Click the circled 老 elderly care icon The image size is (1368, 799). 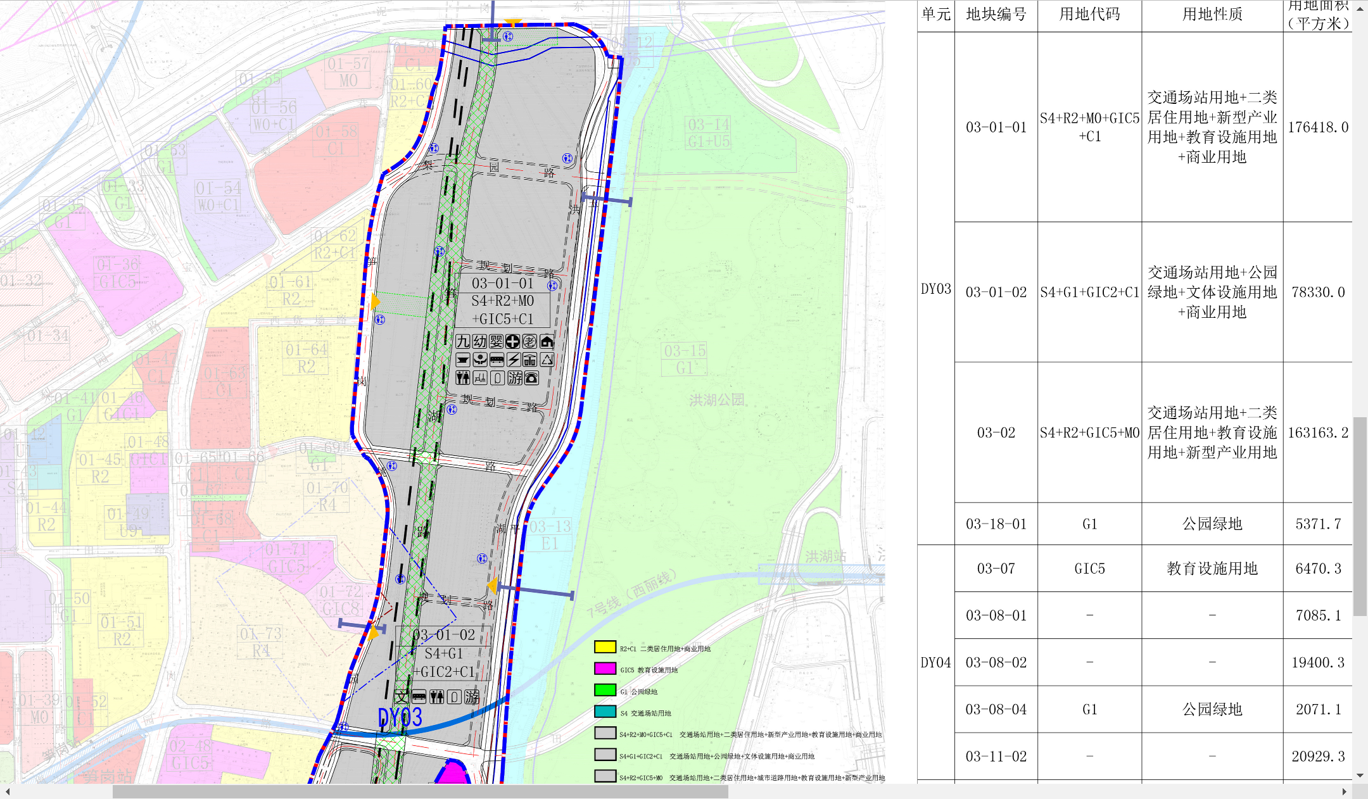529,341
